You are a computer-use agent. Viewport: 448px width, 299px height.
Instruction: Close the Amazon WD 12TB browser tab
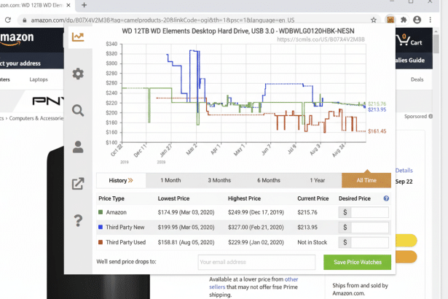point(68,5)
